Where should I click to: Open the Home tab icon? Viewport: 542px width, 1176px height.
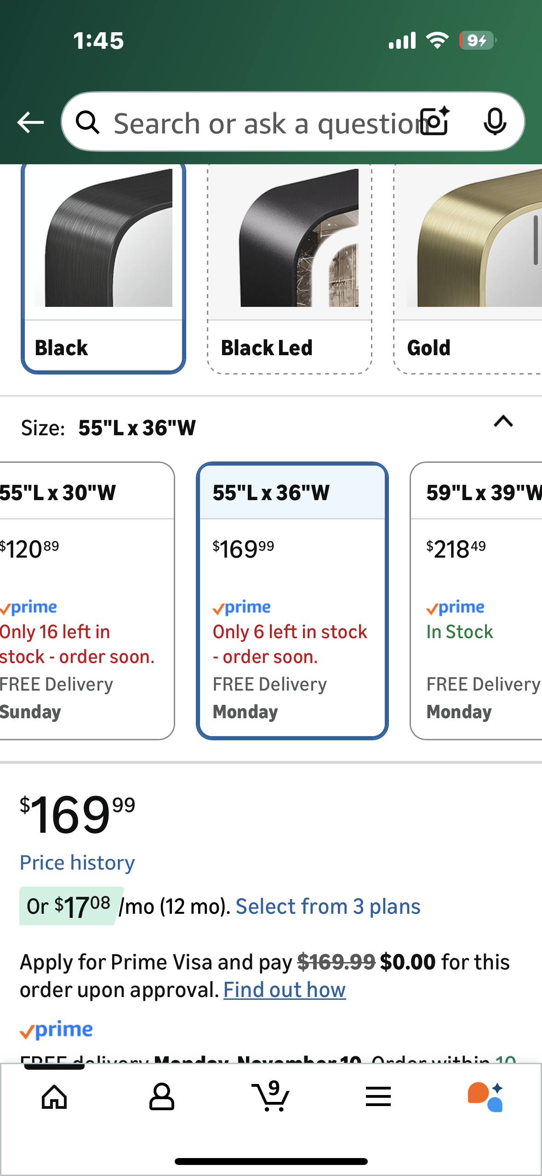pyautogui.click(x=54, y=1097)
